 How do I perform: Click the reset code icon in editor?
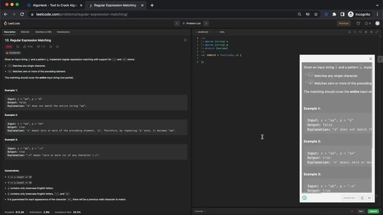point(360,32)
